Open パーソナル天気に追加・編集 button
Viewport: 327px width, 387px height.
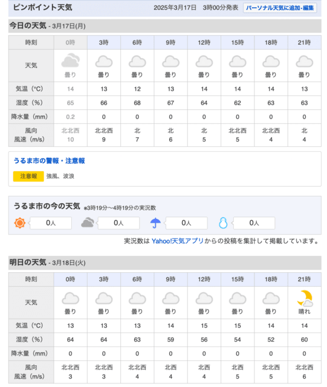click(280, 8)
